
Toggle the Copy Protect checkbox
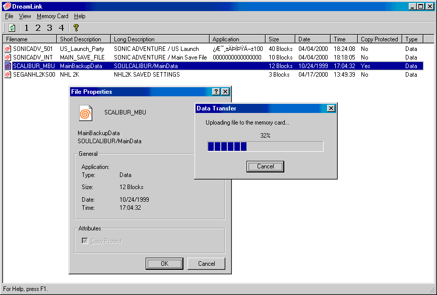pyautogui.click(x=85, y=241)
